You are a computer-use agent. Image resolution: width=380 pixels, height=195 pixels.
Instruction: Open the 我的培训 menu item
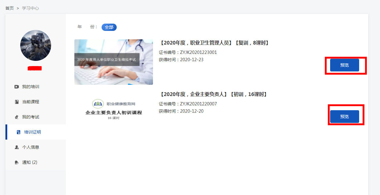[31, 87]
